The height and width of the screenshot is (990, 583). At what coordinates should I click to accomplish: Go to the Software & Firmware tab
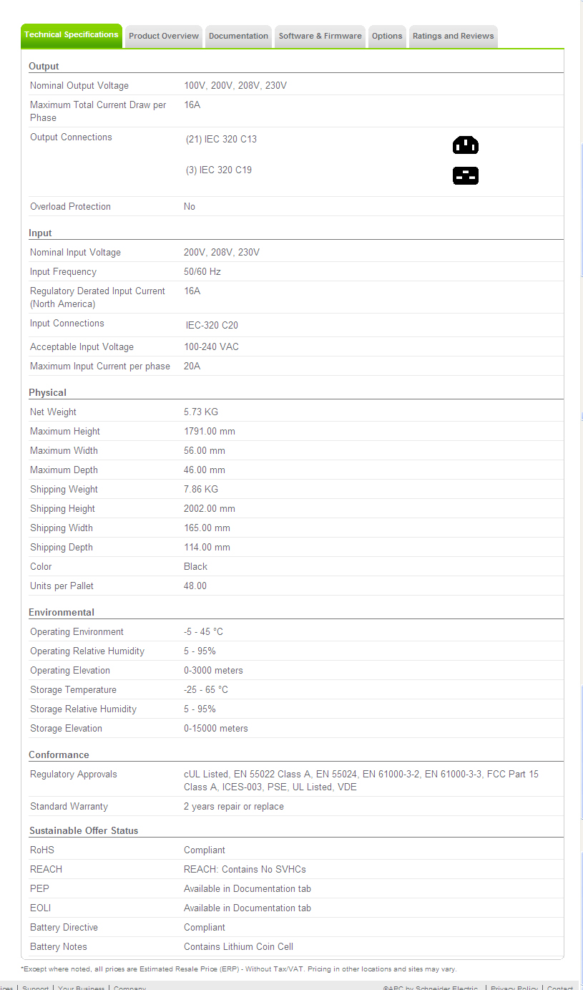[x=320, y=37]
